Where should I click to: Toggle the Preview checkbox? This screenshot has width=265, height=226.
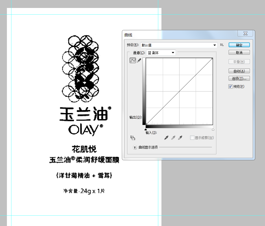[x=230, y=86]
